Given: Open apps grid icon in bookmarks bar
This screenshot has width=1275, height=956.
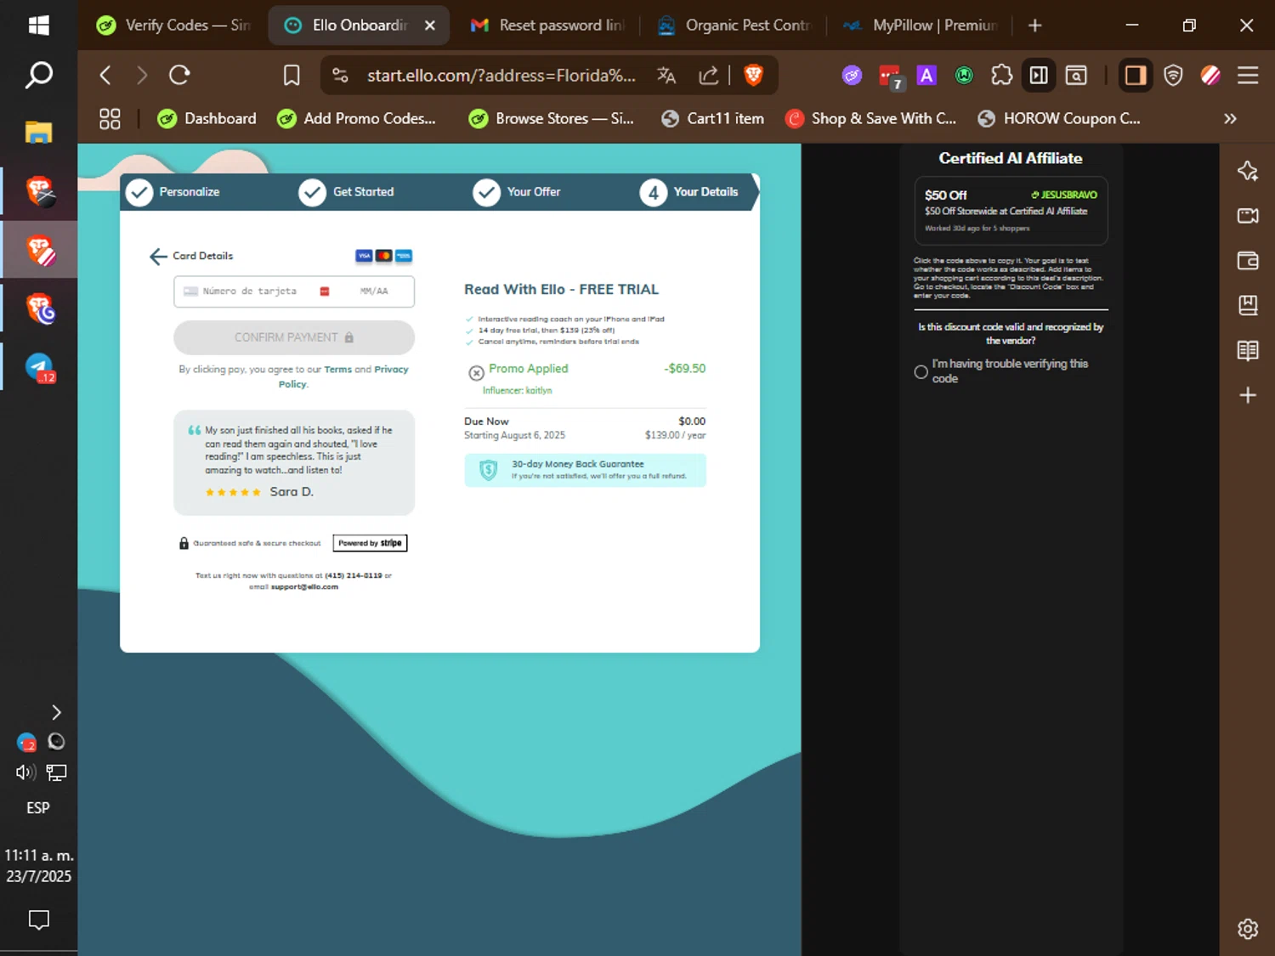Looking at the screenshot, I should (110, 119).
